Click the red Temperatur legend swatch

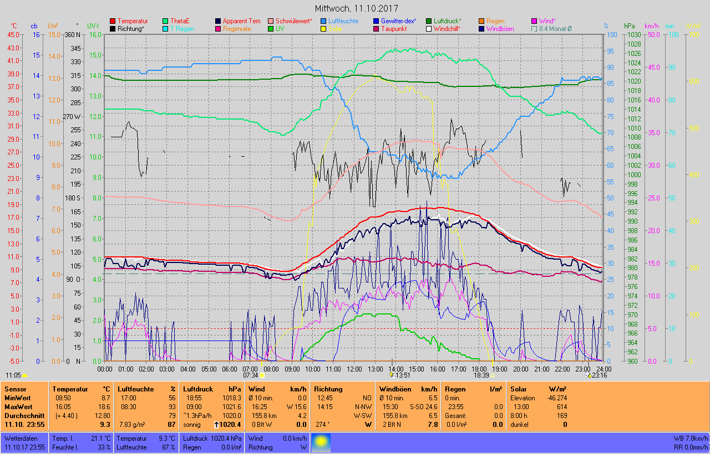(113, 21)
